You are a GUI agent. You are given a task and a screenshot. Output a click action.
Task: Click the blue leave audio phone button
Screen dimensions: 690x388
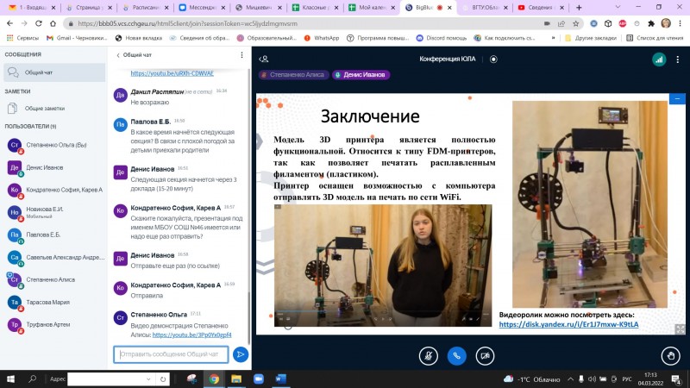[x=456, y=354]
